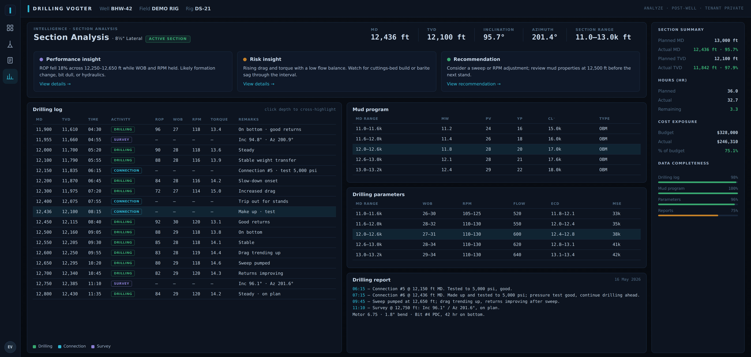Click the purple Survey legend swatch
751x357 pixels.
coord(93,346)
